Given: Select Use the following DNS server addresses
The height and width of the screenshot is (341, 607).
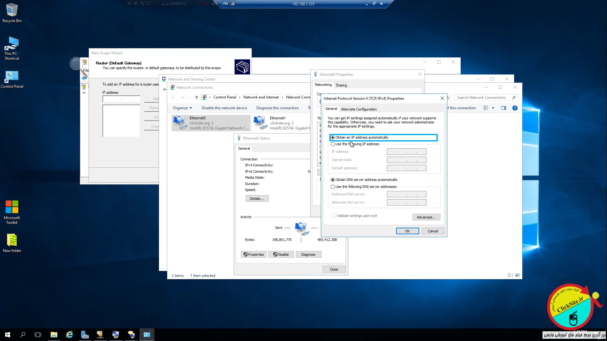Looking at the screenshot, I should (x=333, y=187).
